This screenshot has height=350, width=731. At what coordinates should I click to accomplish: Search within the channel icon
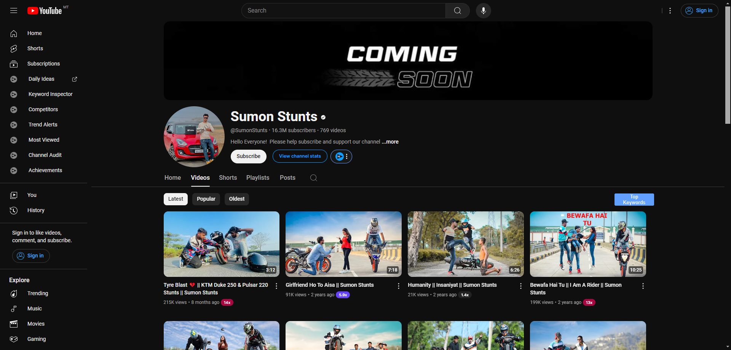coord(313,178)
